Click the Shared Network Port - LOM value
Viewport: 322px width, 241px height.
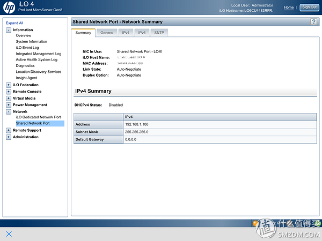(139, 51)
